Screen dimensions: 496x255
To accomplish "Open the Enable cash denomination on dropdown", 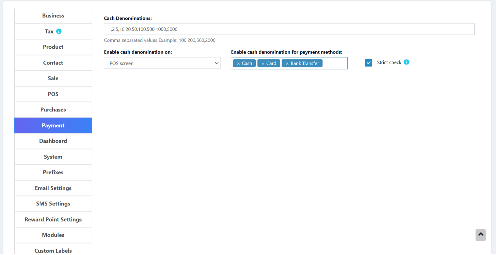I will [x=162, y=63].
